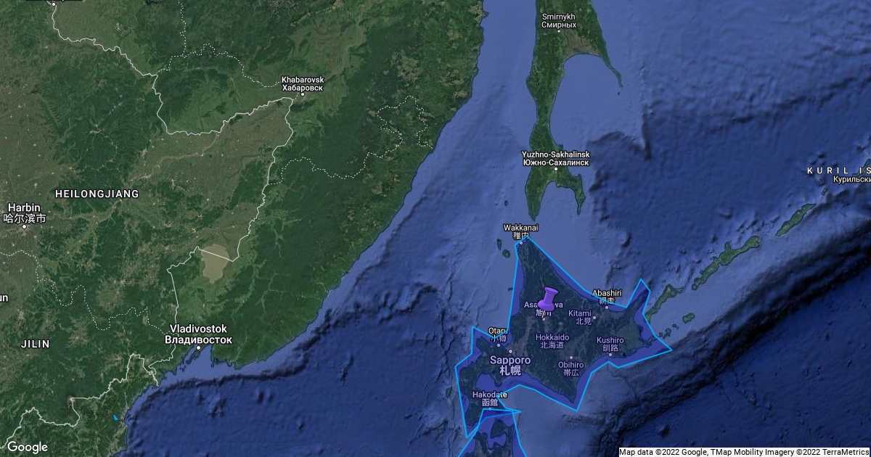Select the Yuzhno-Sakhalinsk label on Sakhalin
The height and width of the screenshot is (457, 871).
[x=555, y=159]
